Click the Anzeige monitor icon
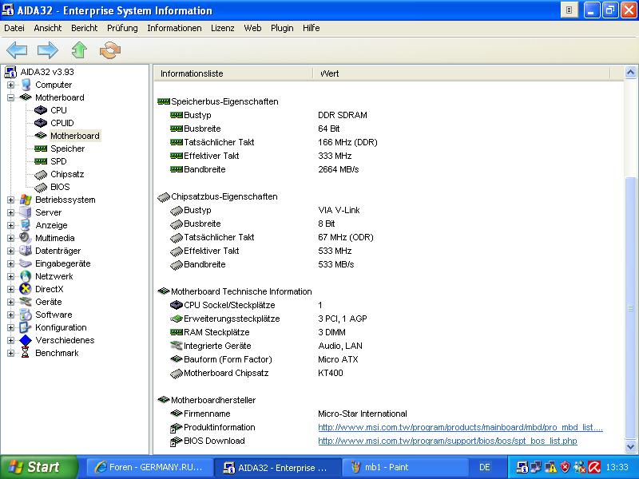Screen dimensions: 639x479 tap(26, 225)
